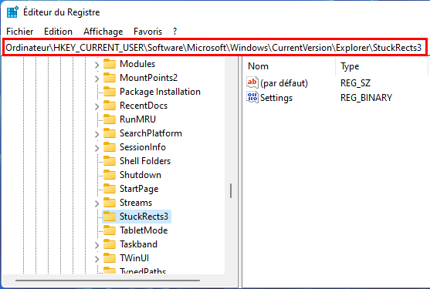This screenshot has width=430, height=289.
Task: Select the StartPage key label
Action: click(x=139, y=189)
